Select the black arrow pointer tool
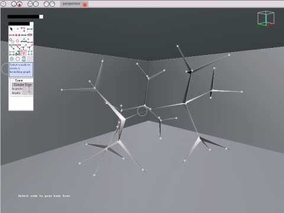Screen dimensions: 284x213 tap(11, 29)
